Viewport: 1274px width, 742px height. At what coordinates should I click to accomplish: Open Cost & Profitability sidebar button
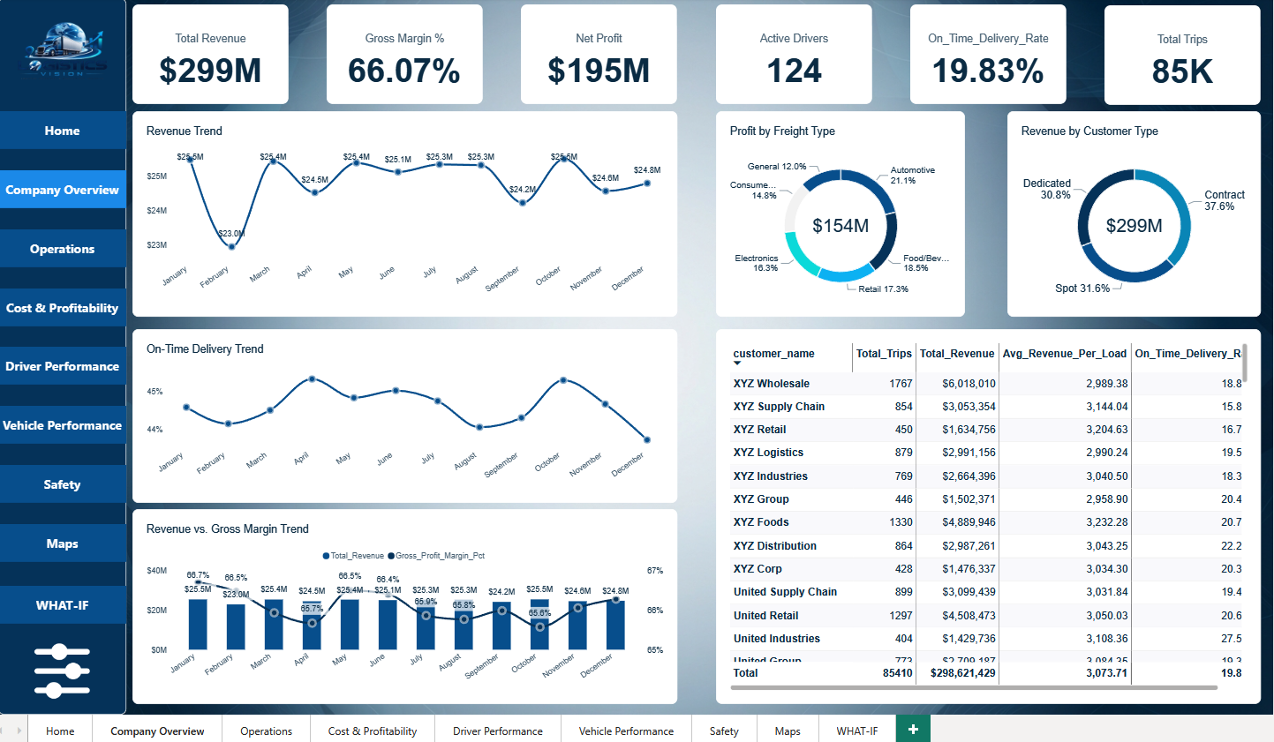63,308
